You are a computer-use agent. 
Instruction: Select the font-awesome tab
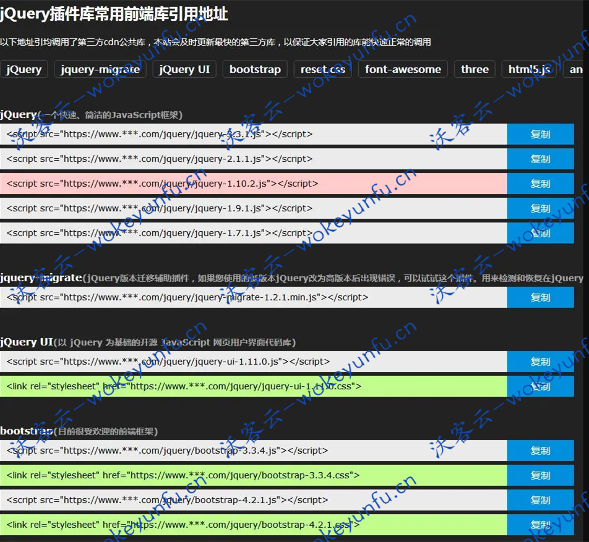click(x=403, y=69)
